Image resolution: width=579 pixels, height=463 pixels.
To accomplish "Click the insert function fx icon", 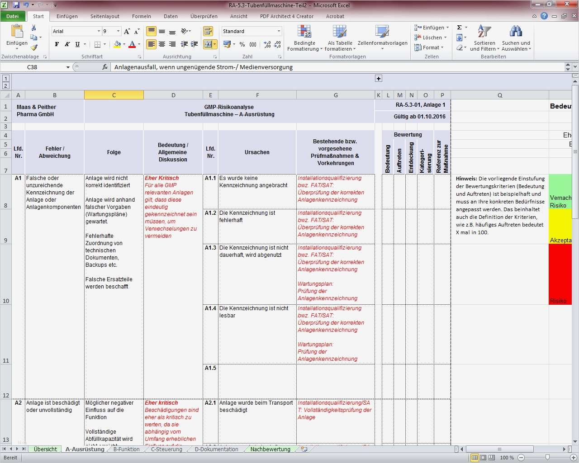I will [x=105, y=67].
